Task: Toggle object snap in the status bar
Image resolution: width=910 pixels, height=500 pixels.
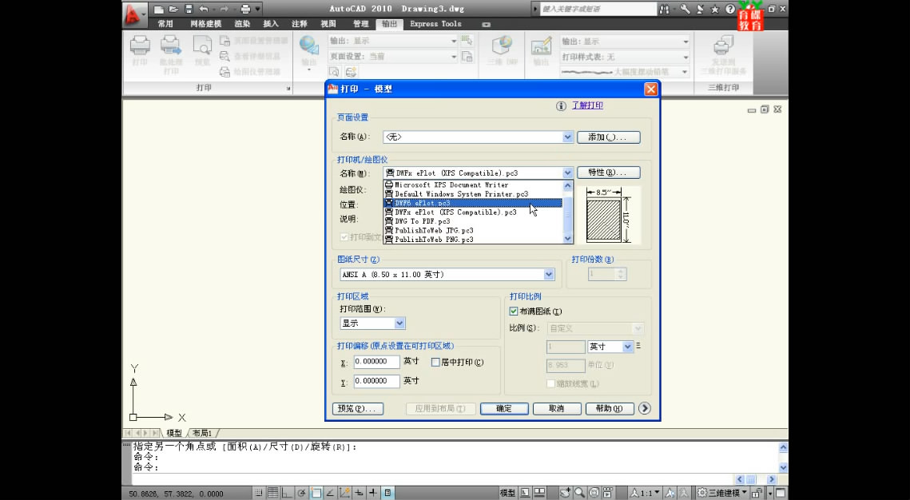Action: [316, 493]
